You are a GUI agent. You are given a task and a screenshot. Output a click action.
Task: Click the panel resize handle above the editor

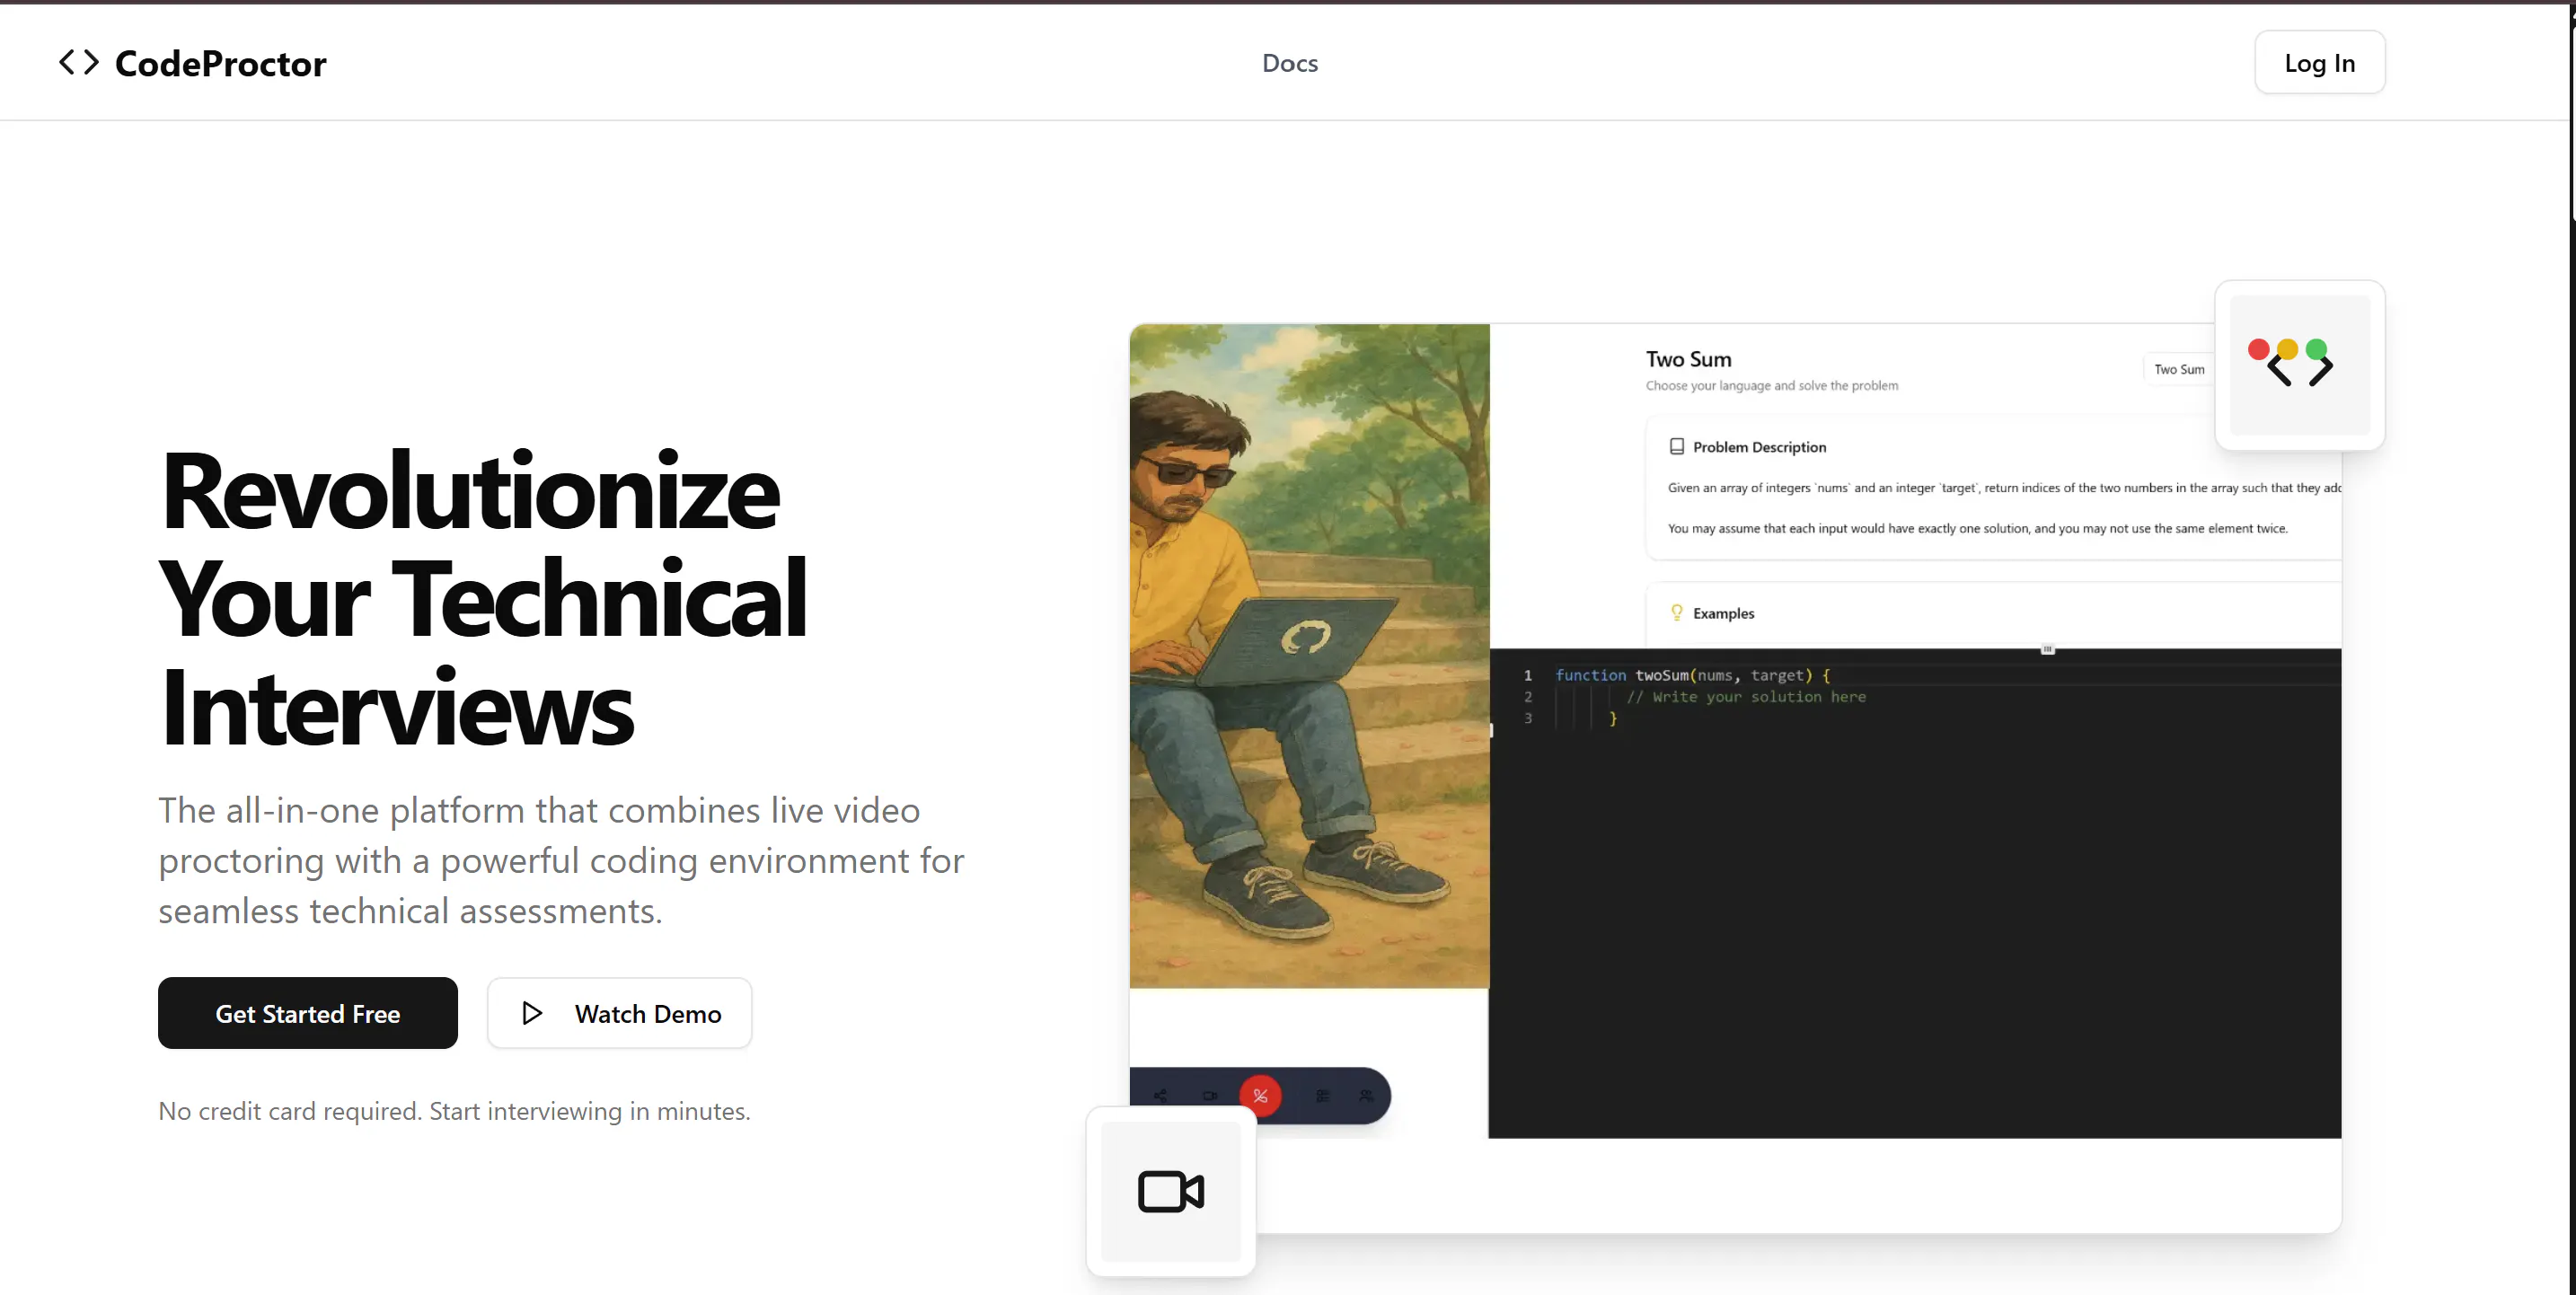[2047, 649]
